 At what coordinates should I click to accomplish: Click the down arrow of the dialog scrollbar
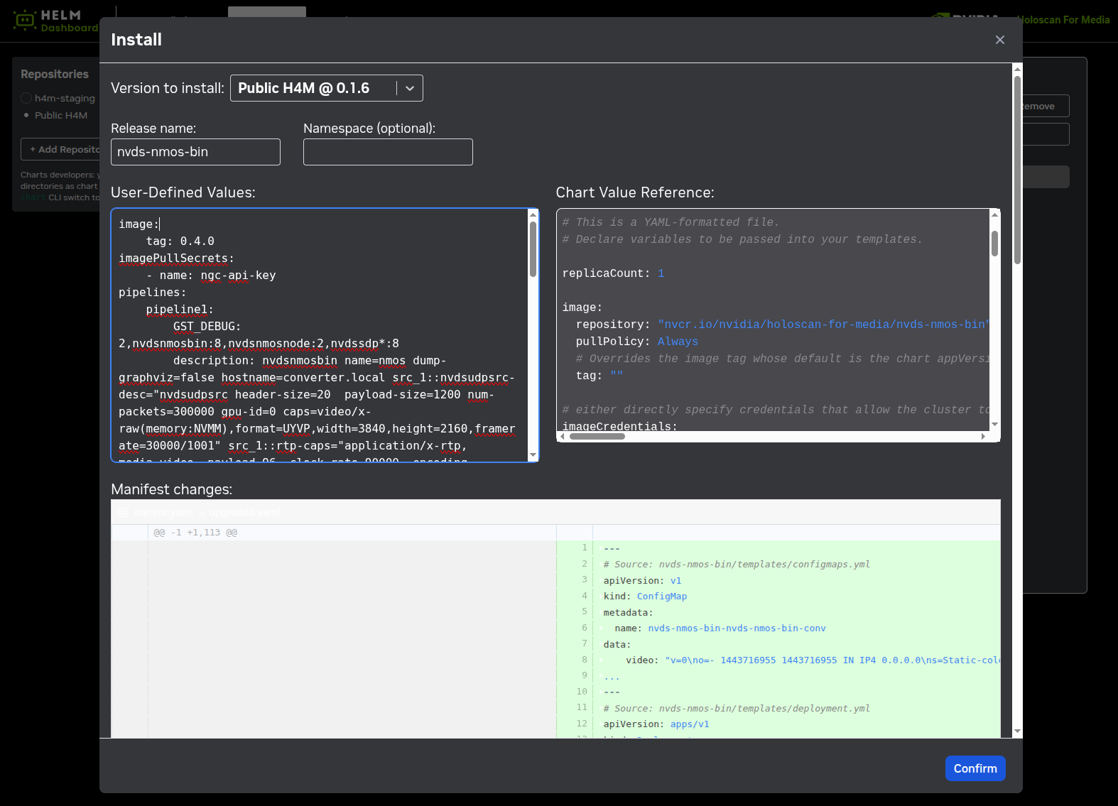point(1017,731)
